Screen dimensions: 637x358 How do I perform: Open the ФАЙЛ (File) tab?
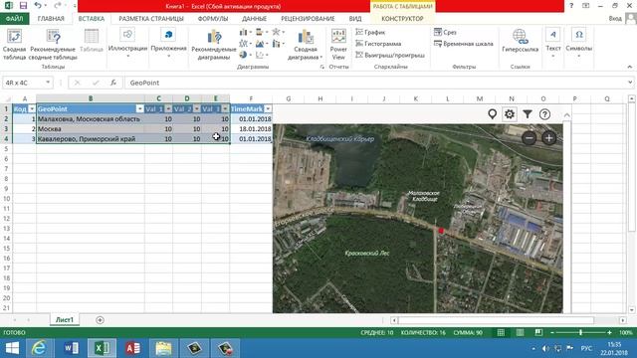[14, 19]
